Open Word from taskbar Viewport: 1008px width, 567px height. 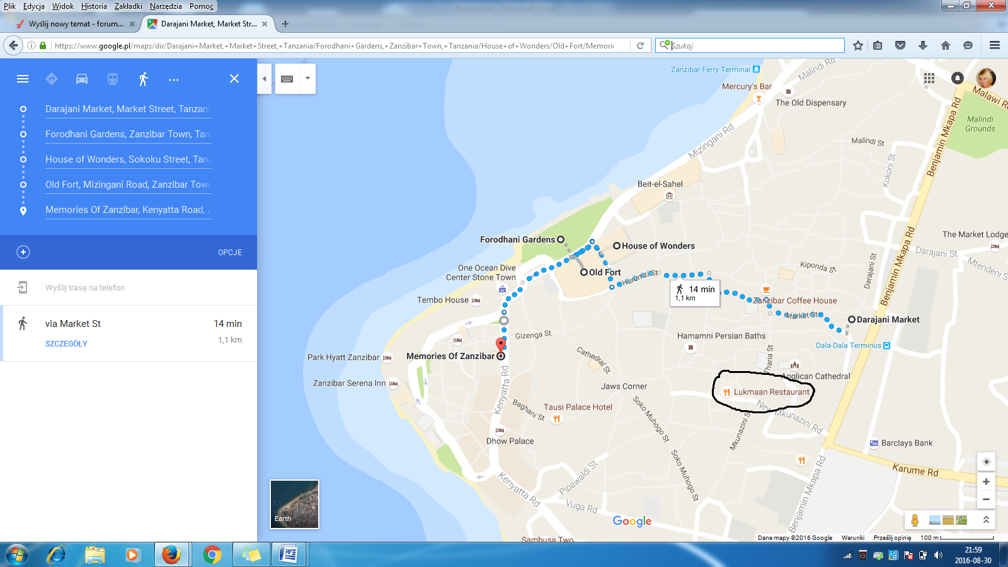289,555
